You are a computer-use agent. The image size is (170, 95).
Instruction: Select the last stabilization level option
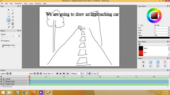coord(14,47)
